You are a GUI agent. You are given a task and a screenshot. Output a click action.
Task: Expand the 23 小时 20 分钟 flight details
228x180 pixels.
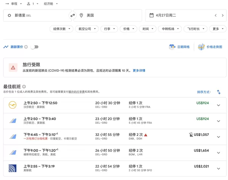pyautogui.click(x=219, y=121)
